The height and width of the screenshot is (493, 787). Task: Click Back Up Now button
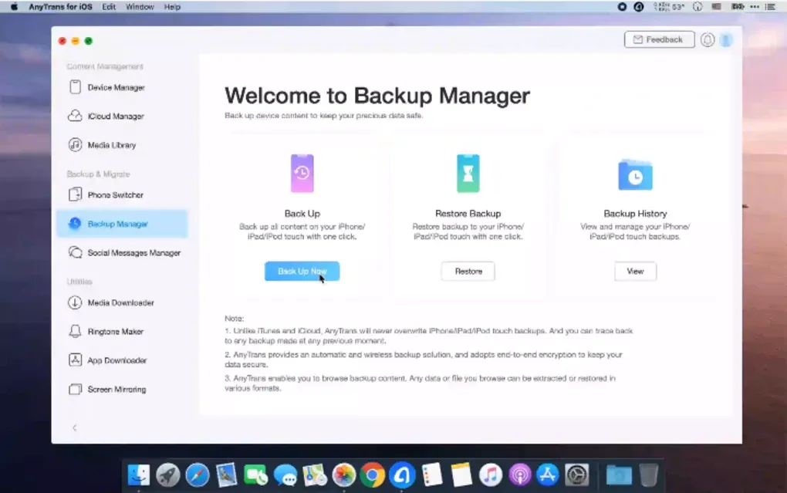302,271
